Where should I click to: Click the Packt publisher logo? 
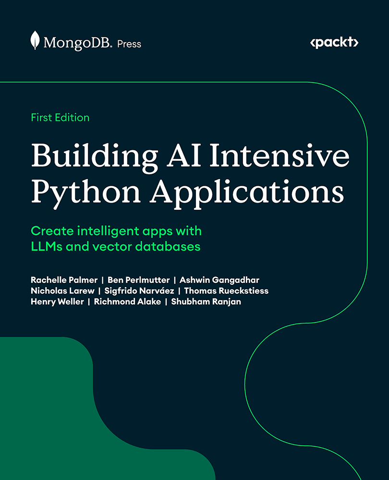pos(334,43)
